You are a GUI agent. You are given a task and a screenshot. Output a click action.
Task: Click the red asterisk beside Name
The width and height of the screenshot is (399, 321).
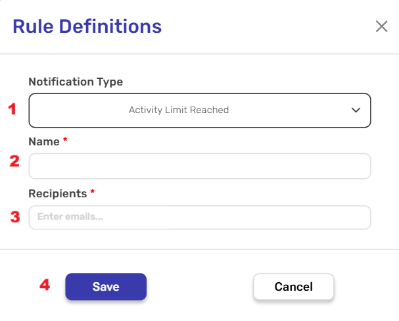click(x=65, y=141)
